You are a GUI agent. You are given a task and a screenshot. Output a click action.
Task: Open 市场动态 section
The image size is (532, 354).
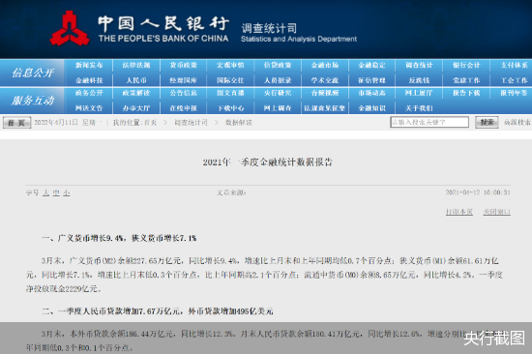tap(371, 93)
